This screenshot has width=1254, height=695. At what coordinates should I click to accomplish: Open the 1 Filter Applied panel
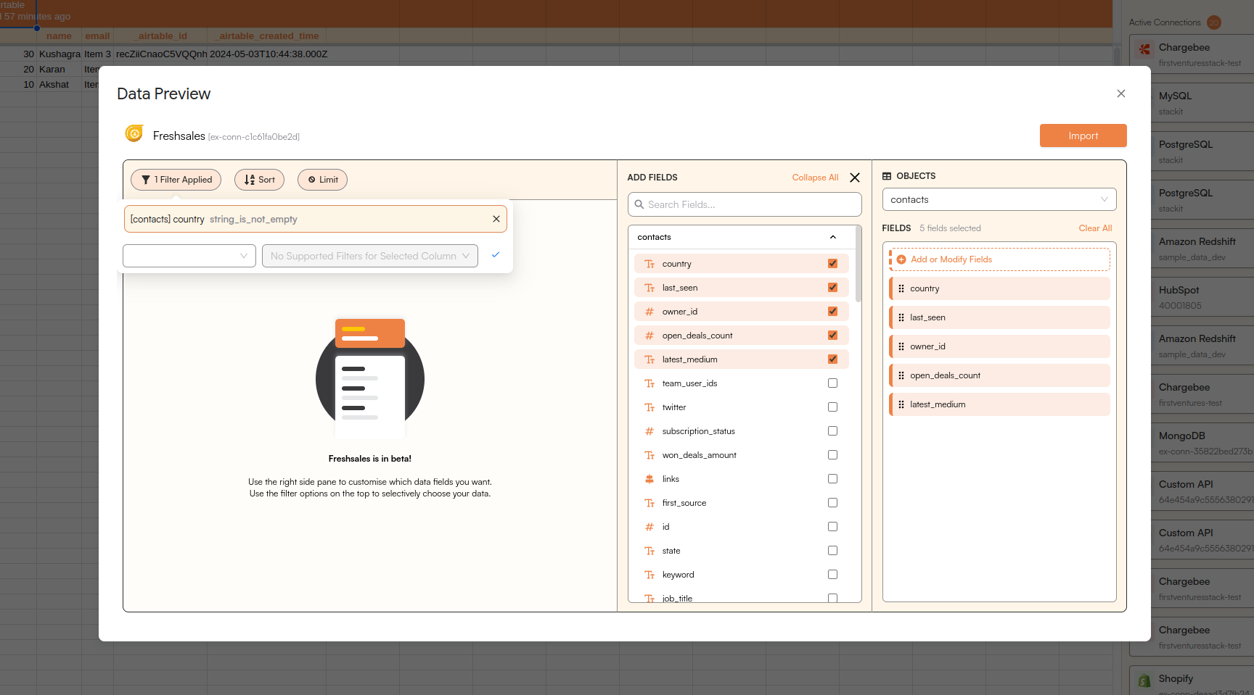pyautogui.click(x=176, y=180)
